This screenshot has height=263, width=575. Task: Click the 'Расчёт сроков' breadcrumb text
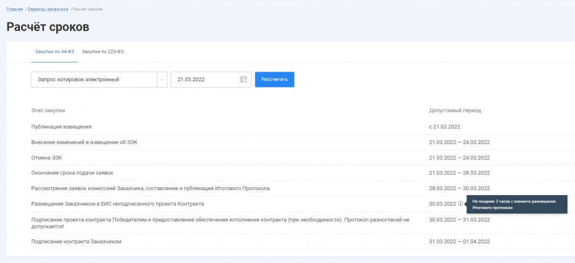pyautogui.click(x=88, y=9)
